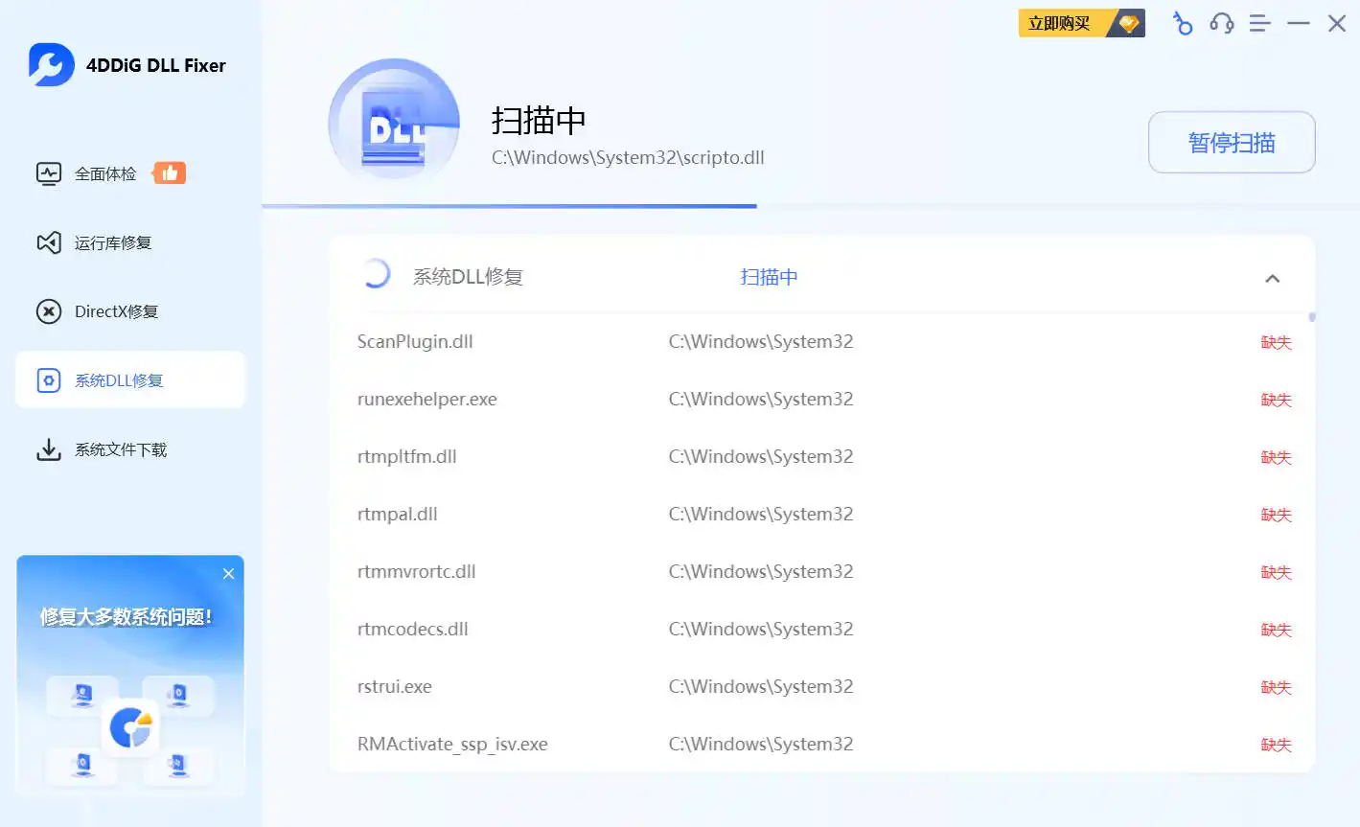This screenshot has width=1360, height=827.
Task: Open DirectX修复 repair section
Action: click(x=130, y=311)
